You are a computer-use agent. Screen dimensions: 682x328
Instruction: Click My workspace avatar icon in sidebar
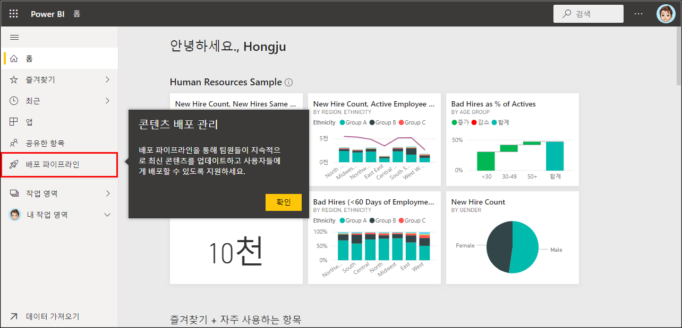click(15, 215)
